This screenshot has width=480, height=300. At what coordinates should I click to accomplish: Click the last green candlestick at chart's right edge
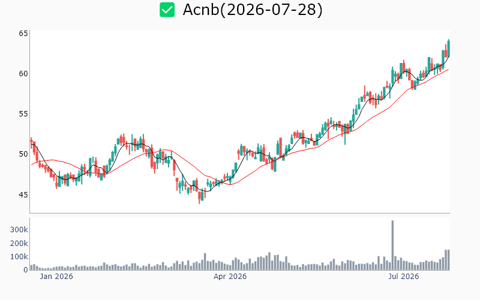point(449,48)
